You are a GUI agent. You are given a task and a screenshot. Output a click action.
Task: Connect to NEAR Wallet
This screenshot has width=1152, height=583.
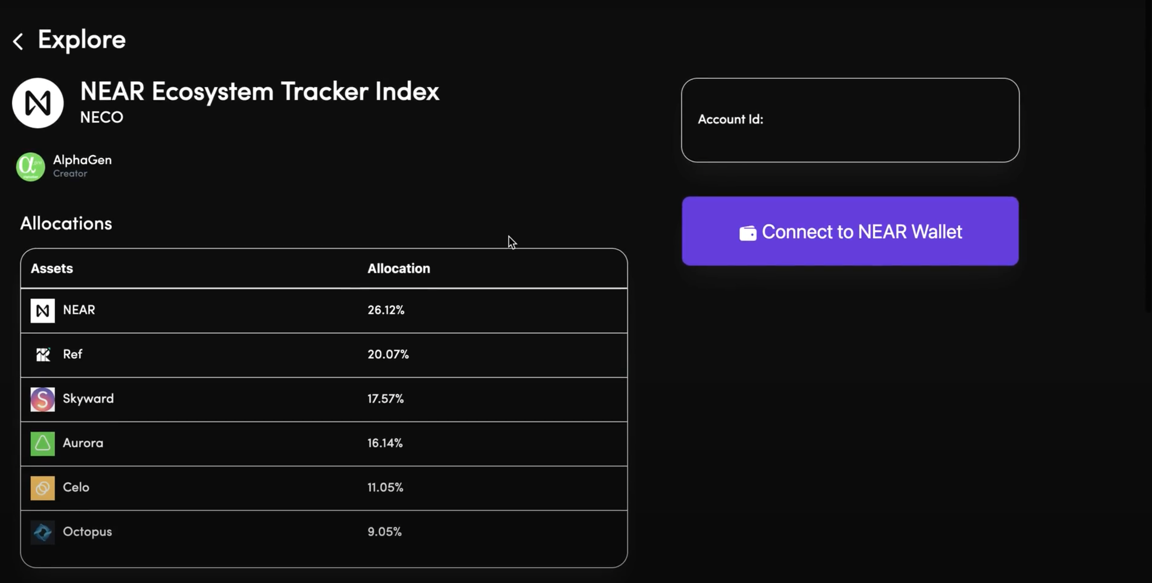pos(850,231)
